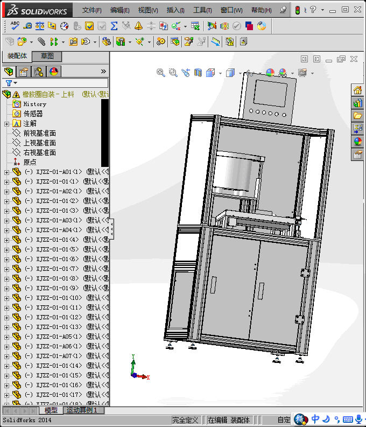Open 编辑(E) menu
This screenshot has width=366, height=427.
(x=119, y=10)
